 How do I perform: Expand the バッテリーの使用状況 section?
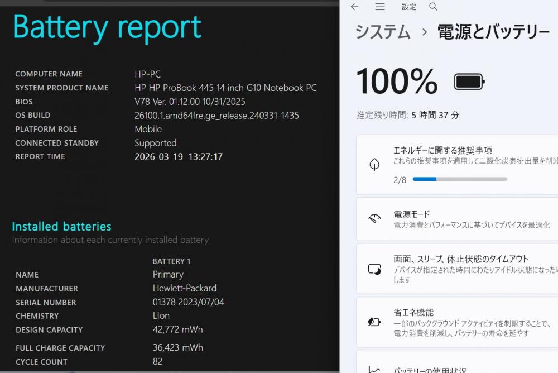(458, 362)
